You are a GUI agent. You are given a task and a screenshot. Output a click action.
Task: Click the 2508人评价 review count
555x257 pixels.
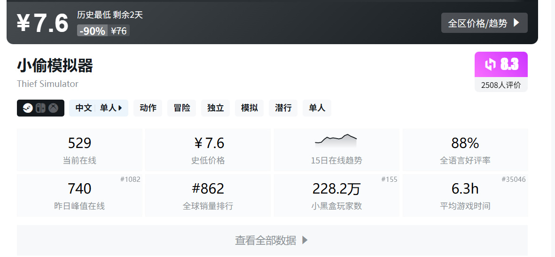click(x=501, y=85)
